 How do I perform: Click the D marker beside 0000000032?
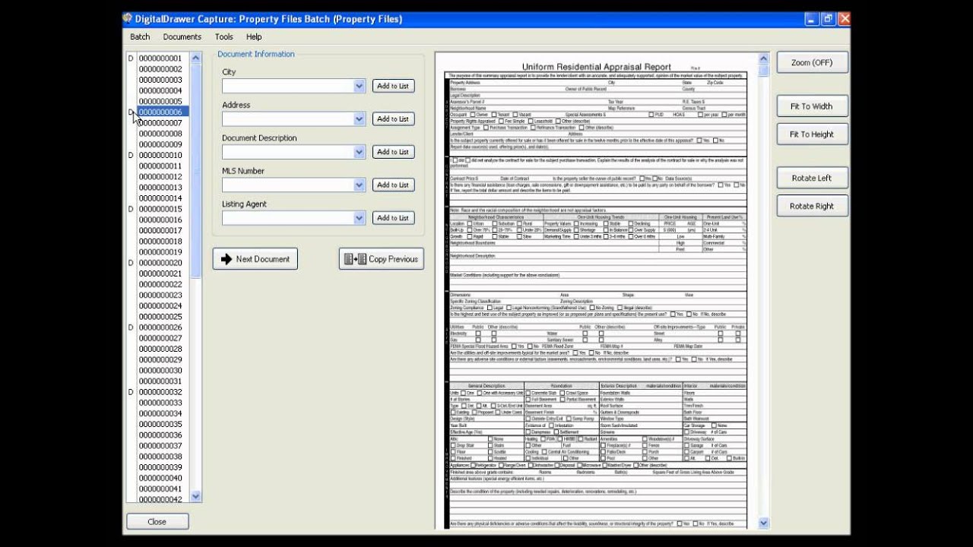click(131, 392)
